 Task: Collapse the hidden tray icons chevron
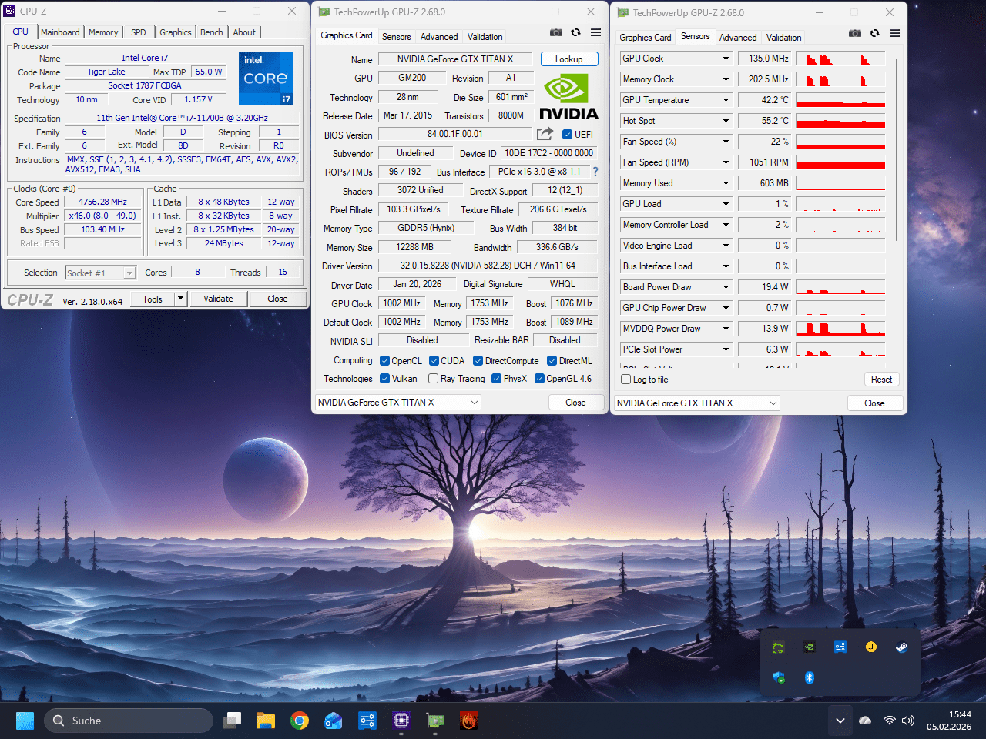tap(840, 721)
